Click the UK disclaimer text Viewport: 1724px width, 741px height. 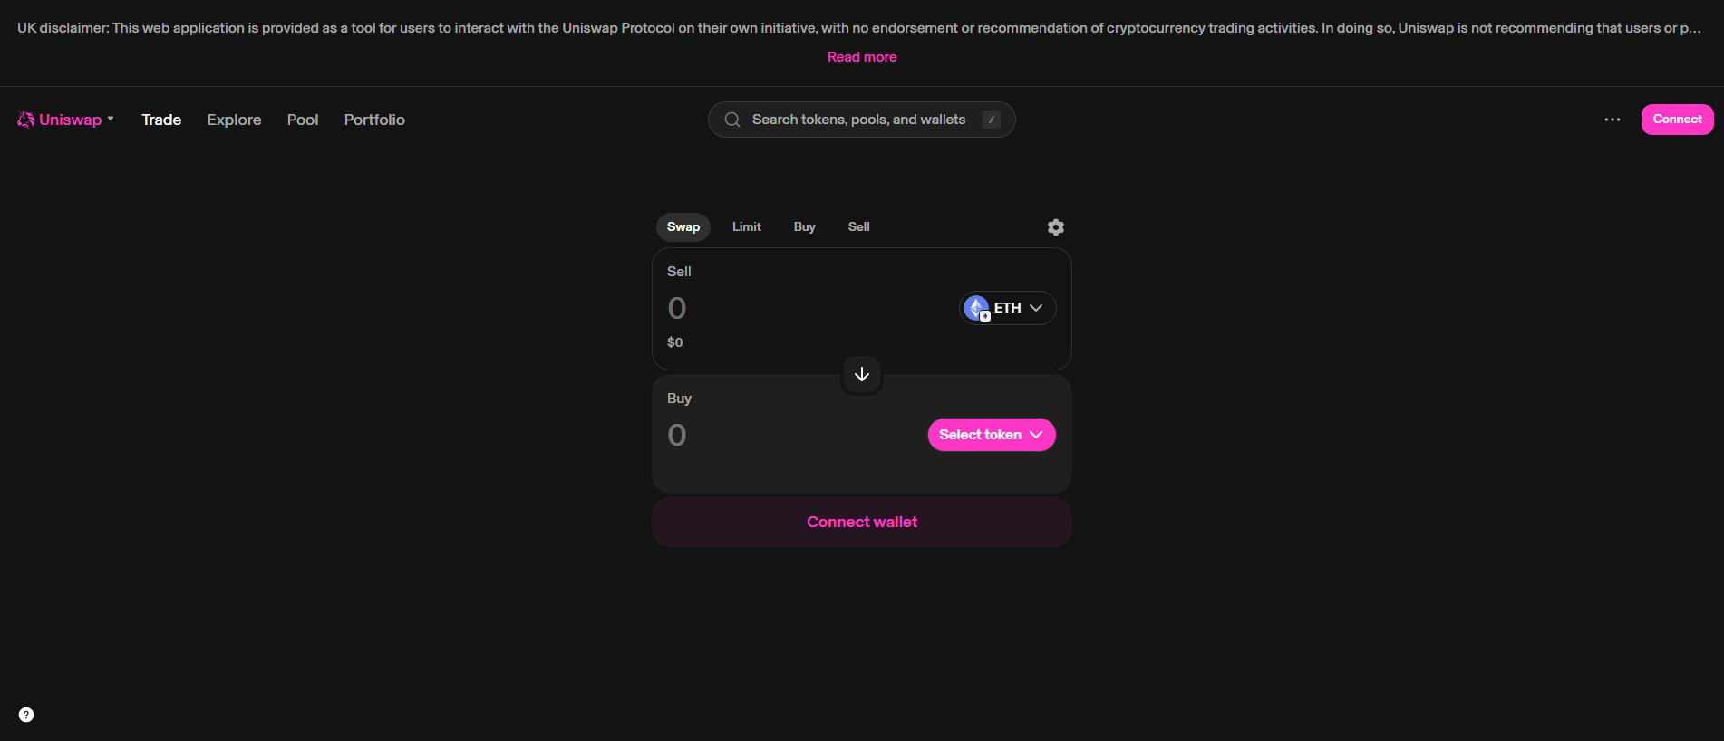click(858, 28)
